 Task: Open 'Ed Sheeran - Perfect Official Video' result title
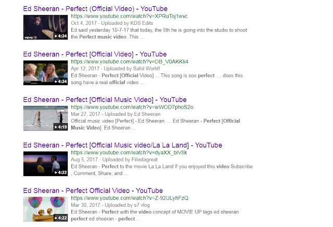point(93,191)
